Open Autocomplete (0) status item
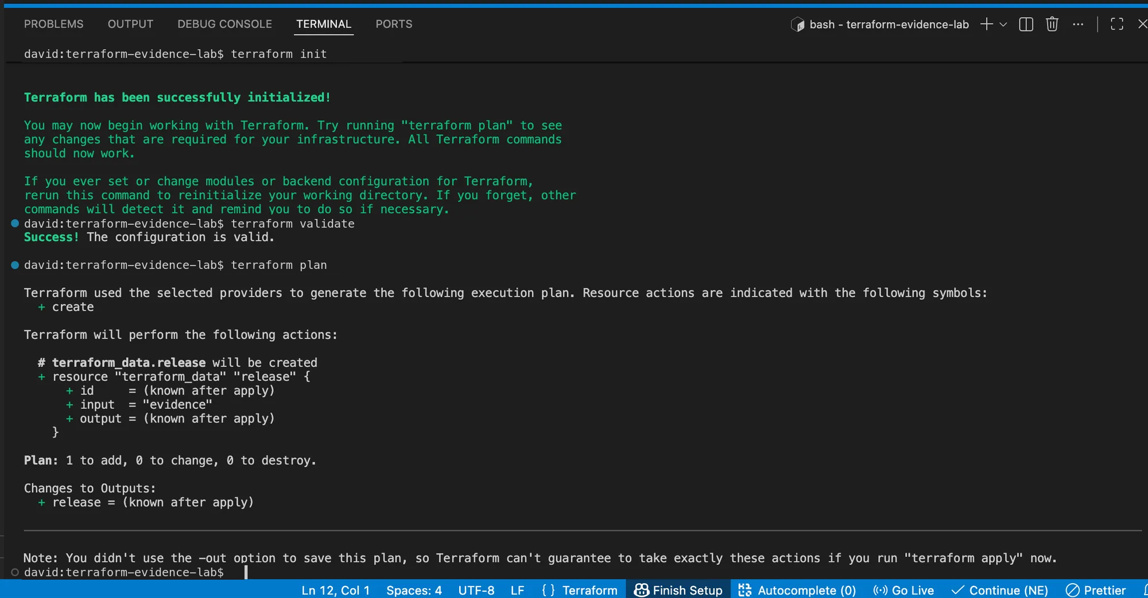The width and height of the screenshot is (1148, 598). coord(797,590)
